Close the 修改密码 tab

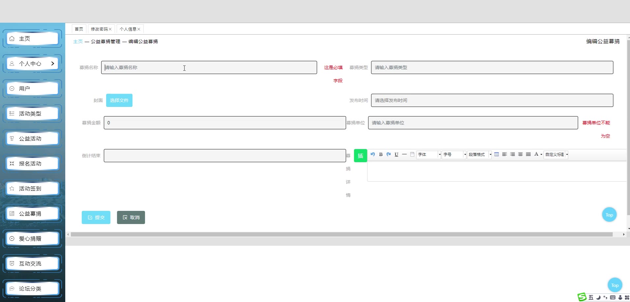pos(110,29)
